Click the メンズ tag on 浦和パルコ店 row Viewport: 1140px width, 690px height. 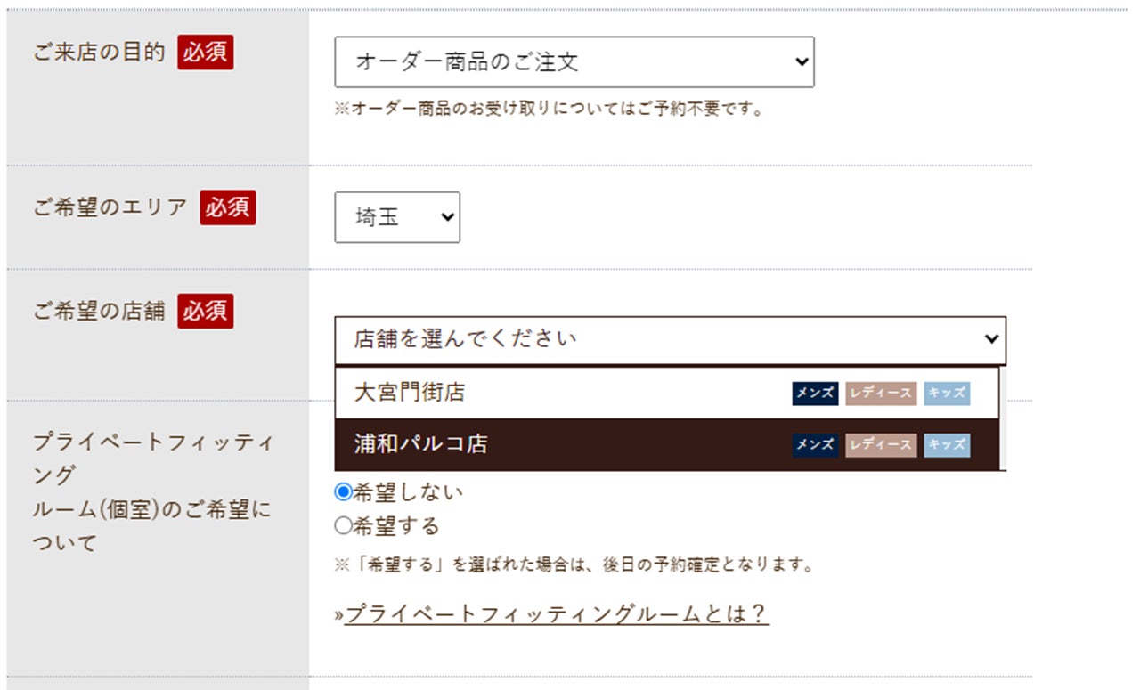pos(815,445)
